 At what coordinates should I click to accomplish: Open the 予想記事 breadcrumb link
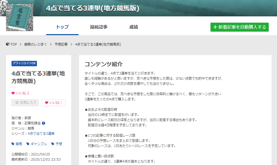pos(61,44)
